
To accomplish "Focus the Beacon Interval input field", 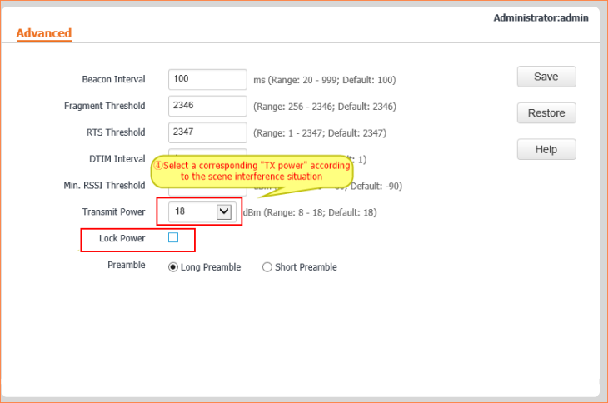I will 207,80.
